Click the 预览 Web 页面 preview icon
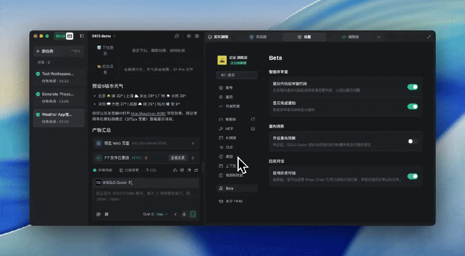Screen dimensions: 465x256 point(98,143)
